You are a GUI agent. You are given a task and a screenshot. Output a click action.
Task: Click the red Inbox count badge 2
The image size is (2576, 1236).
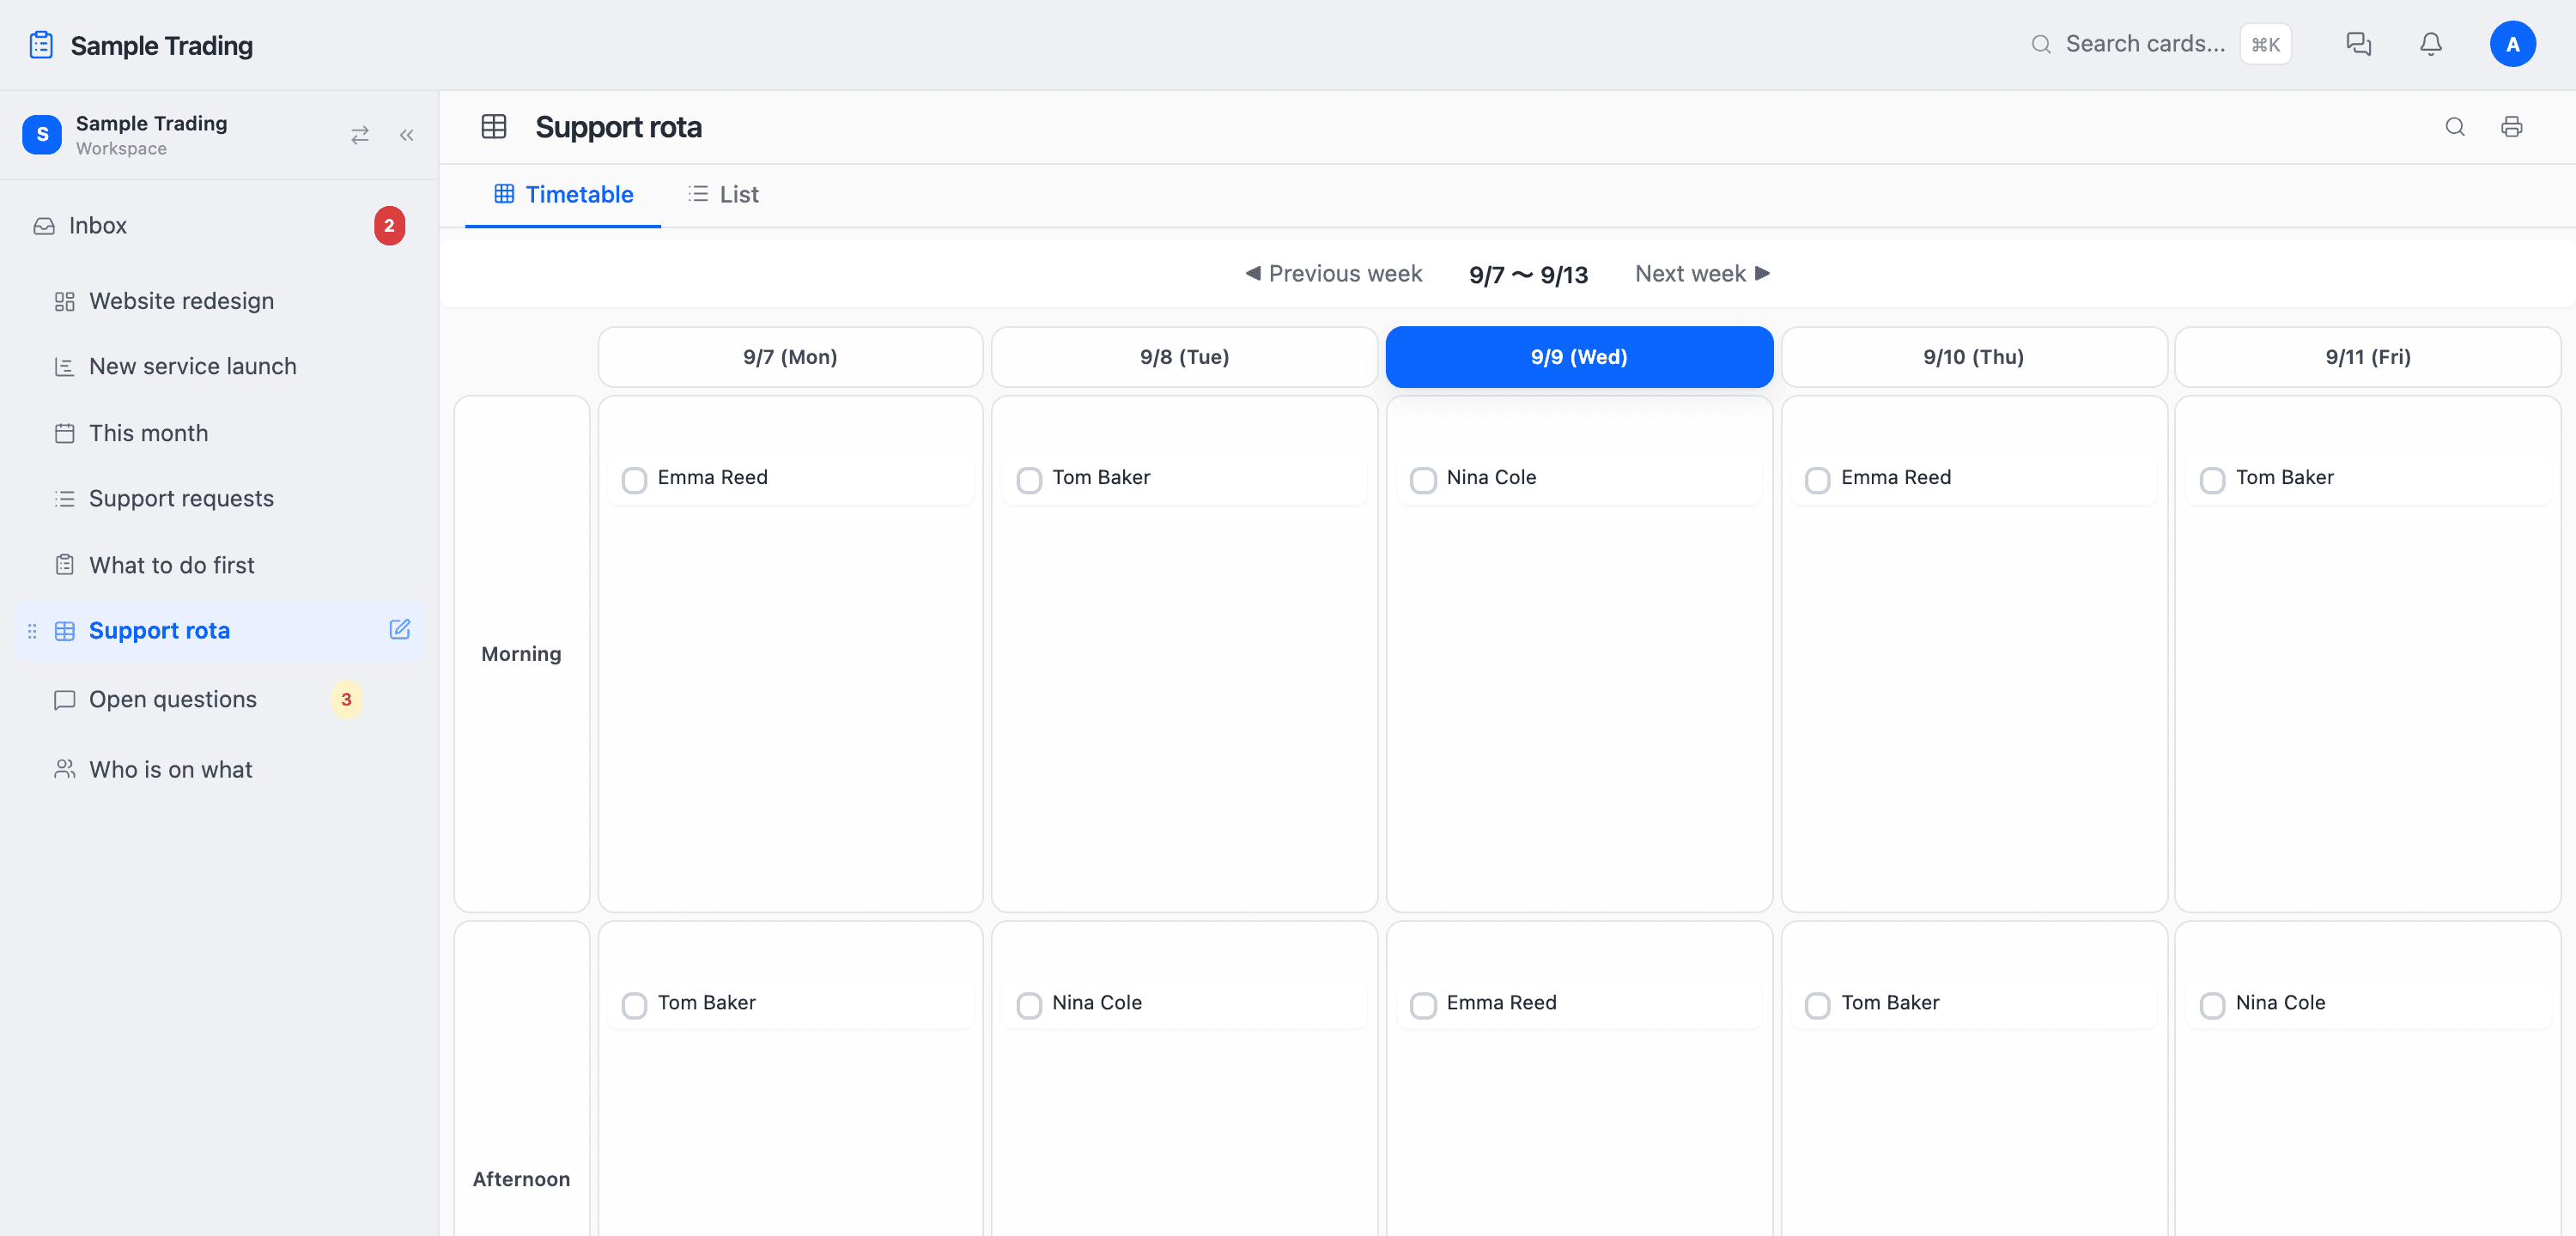pyautogui.click(x=389, y=226)
